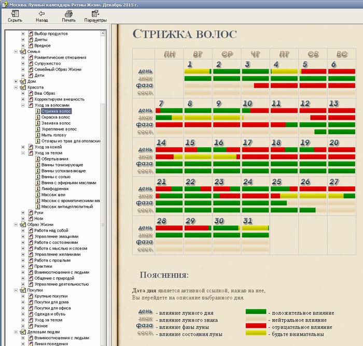This screenshot has height=346, width=363.
Task: Click the page icon beside Окраска волос
Action: pyautogui.click(x=38, y=117)
